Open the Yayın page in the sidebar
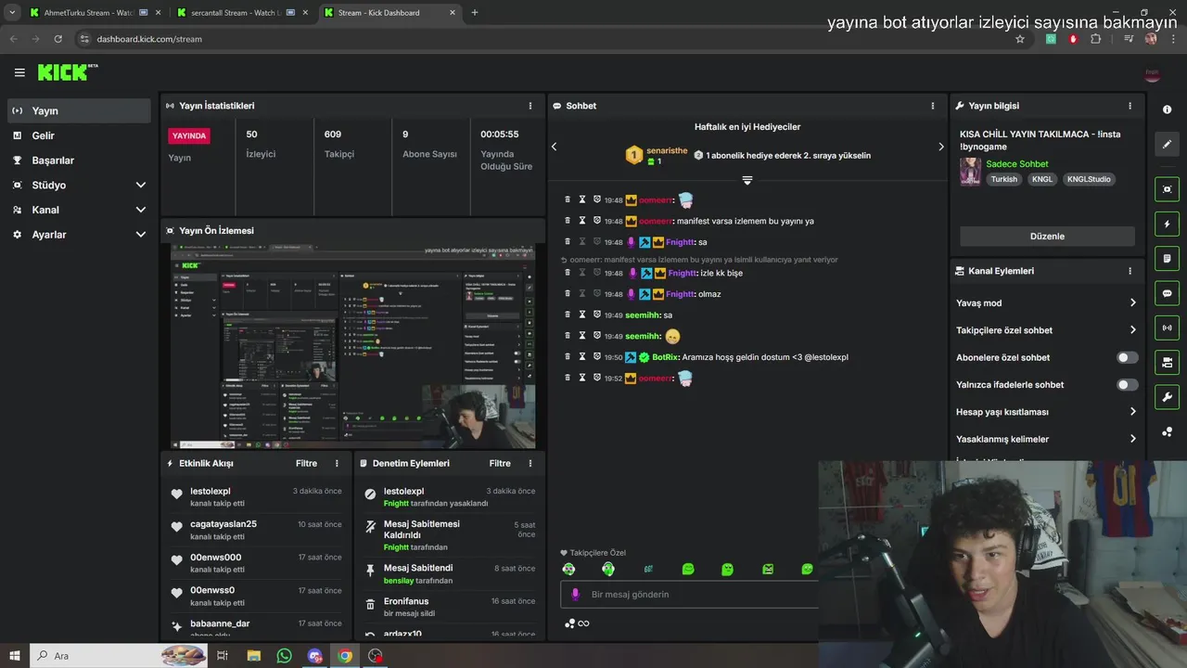 click(79, 110)
